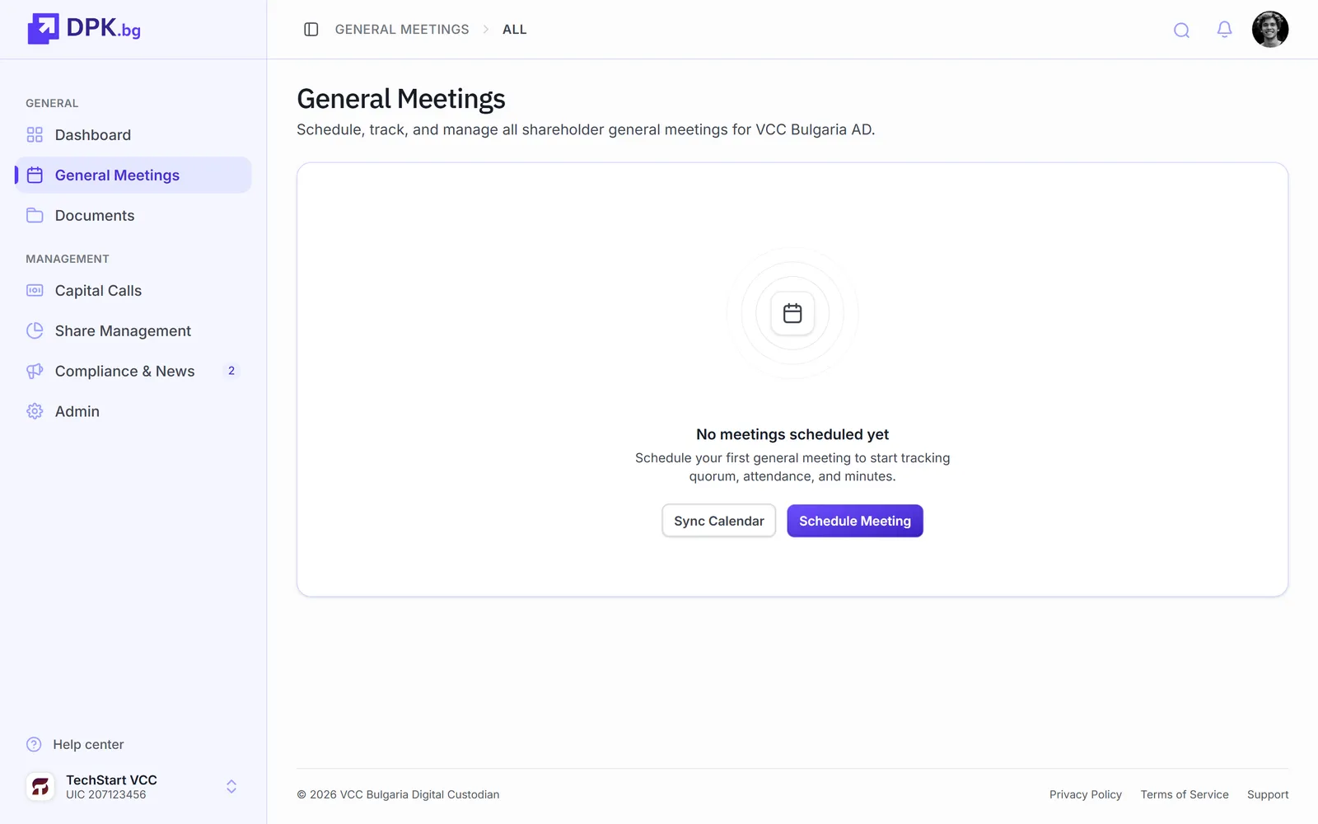Open the Help center link
Viewport: 1318px width, 824px height.
point(75,745)
